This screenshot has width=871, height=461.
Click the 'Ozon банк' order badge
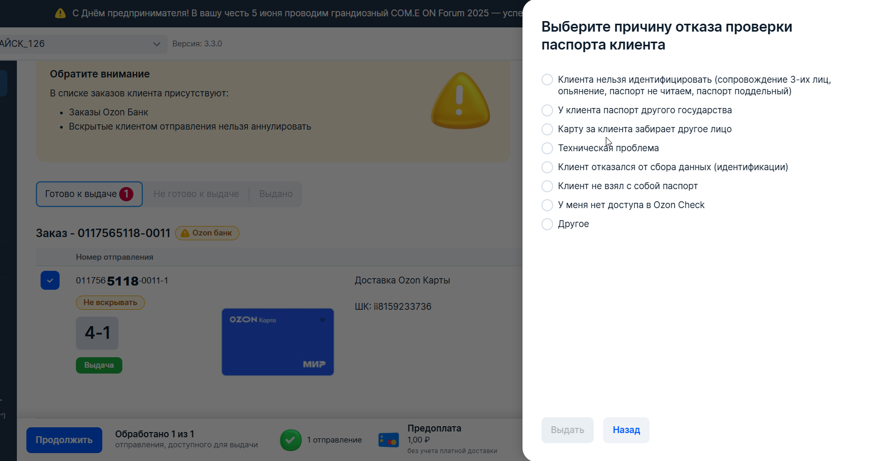coord(207,233)
